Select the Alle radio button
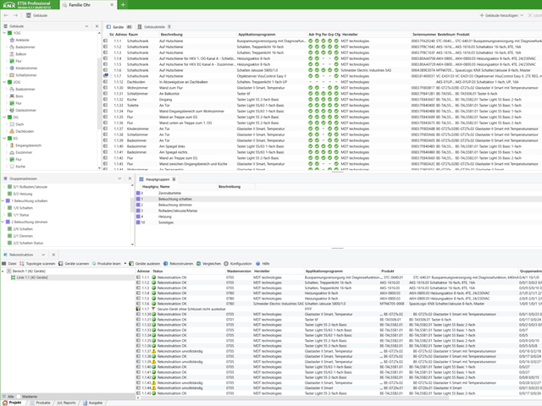 tap(5, 396)
